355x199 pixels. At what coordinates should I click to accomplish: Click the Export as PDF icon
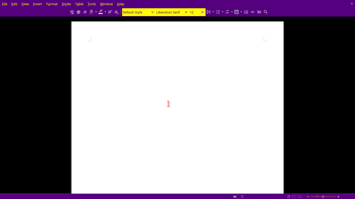coord(72,12)
